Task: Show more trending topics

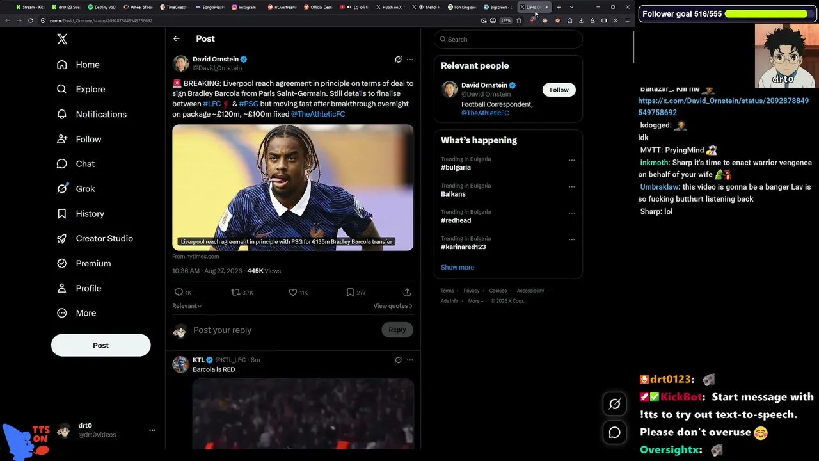Action: [457, 268]
